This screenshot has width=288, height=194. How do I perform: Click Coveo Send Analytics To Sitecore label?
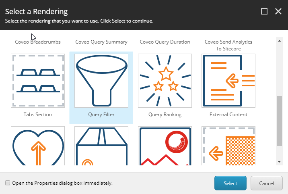(228, 45)
